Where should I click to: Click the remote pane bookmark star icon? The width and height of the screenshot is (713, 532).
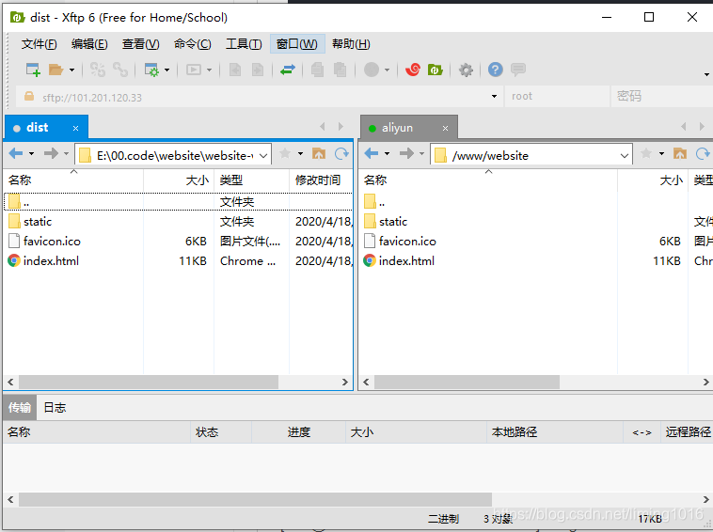(646, 153)
